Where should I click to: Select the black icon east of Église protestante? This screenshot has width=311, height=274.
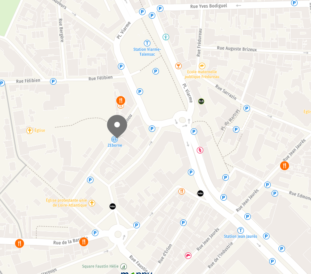[113, 206]
